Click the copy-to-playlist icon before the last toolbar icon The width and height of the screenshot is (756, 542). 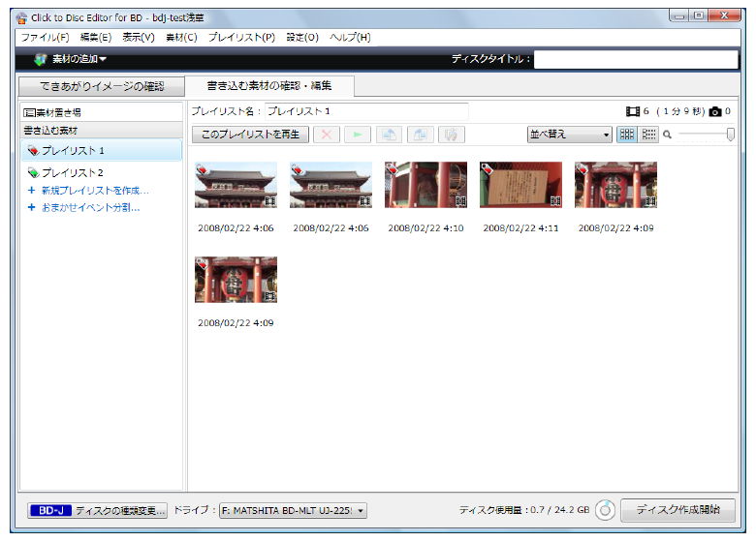coord(420,135)
